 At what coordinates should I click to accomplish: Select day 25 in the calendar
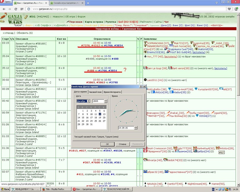pos(96,121)
